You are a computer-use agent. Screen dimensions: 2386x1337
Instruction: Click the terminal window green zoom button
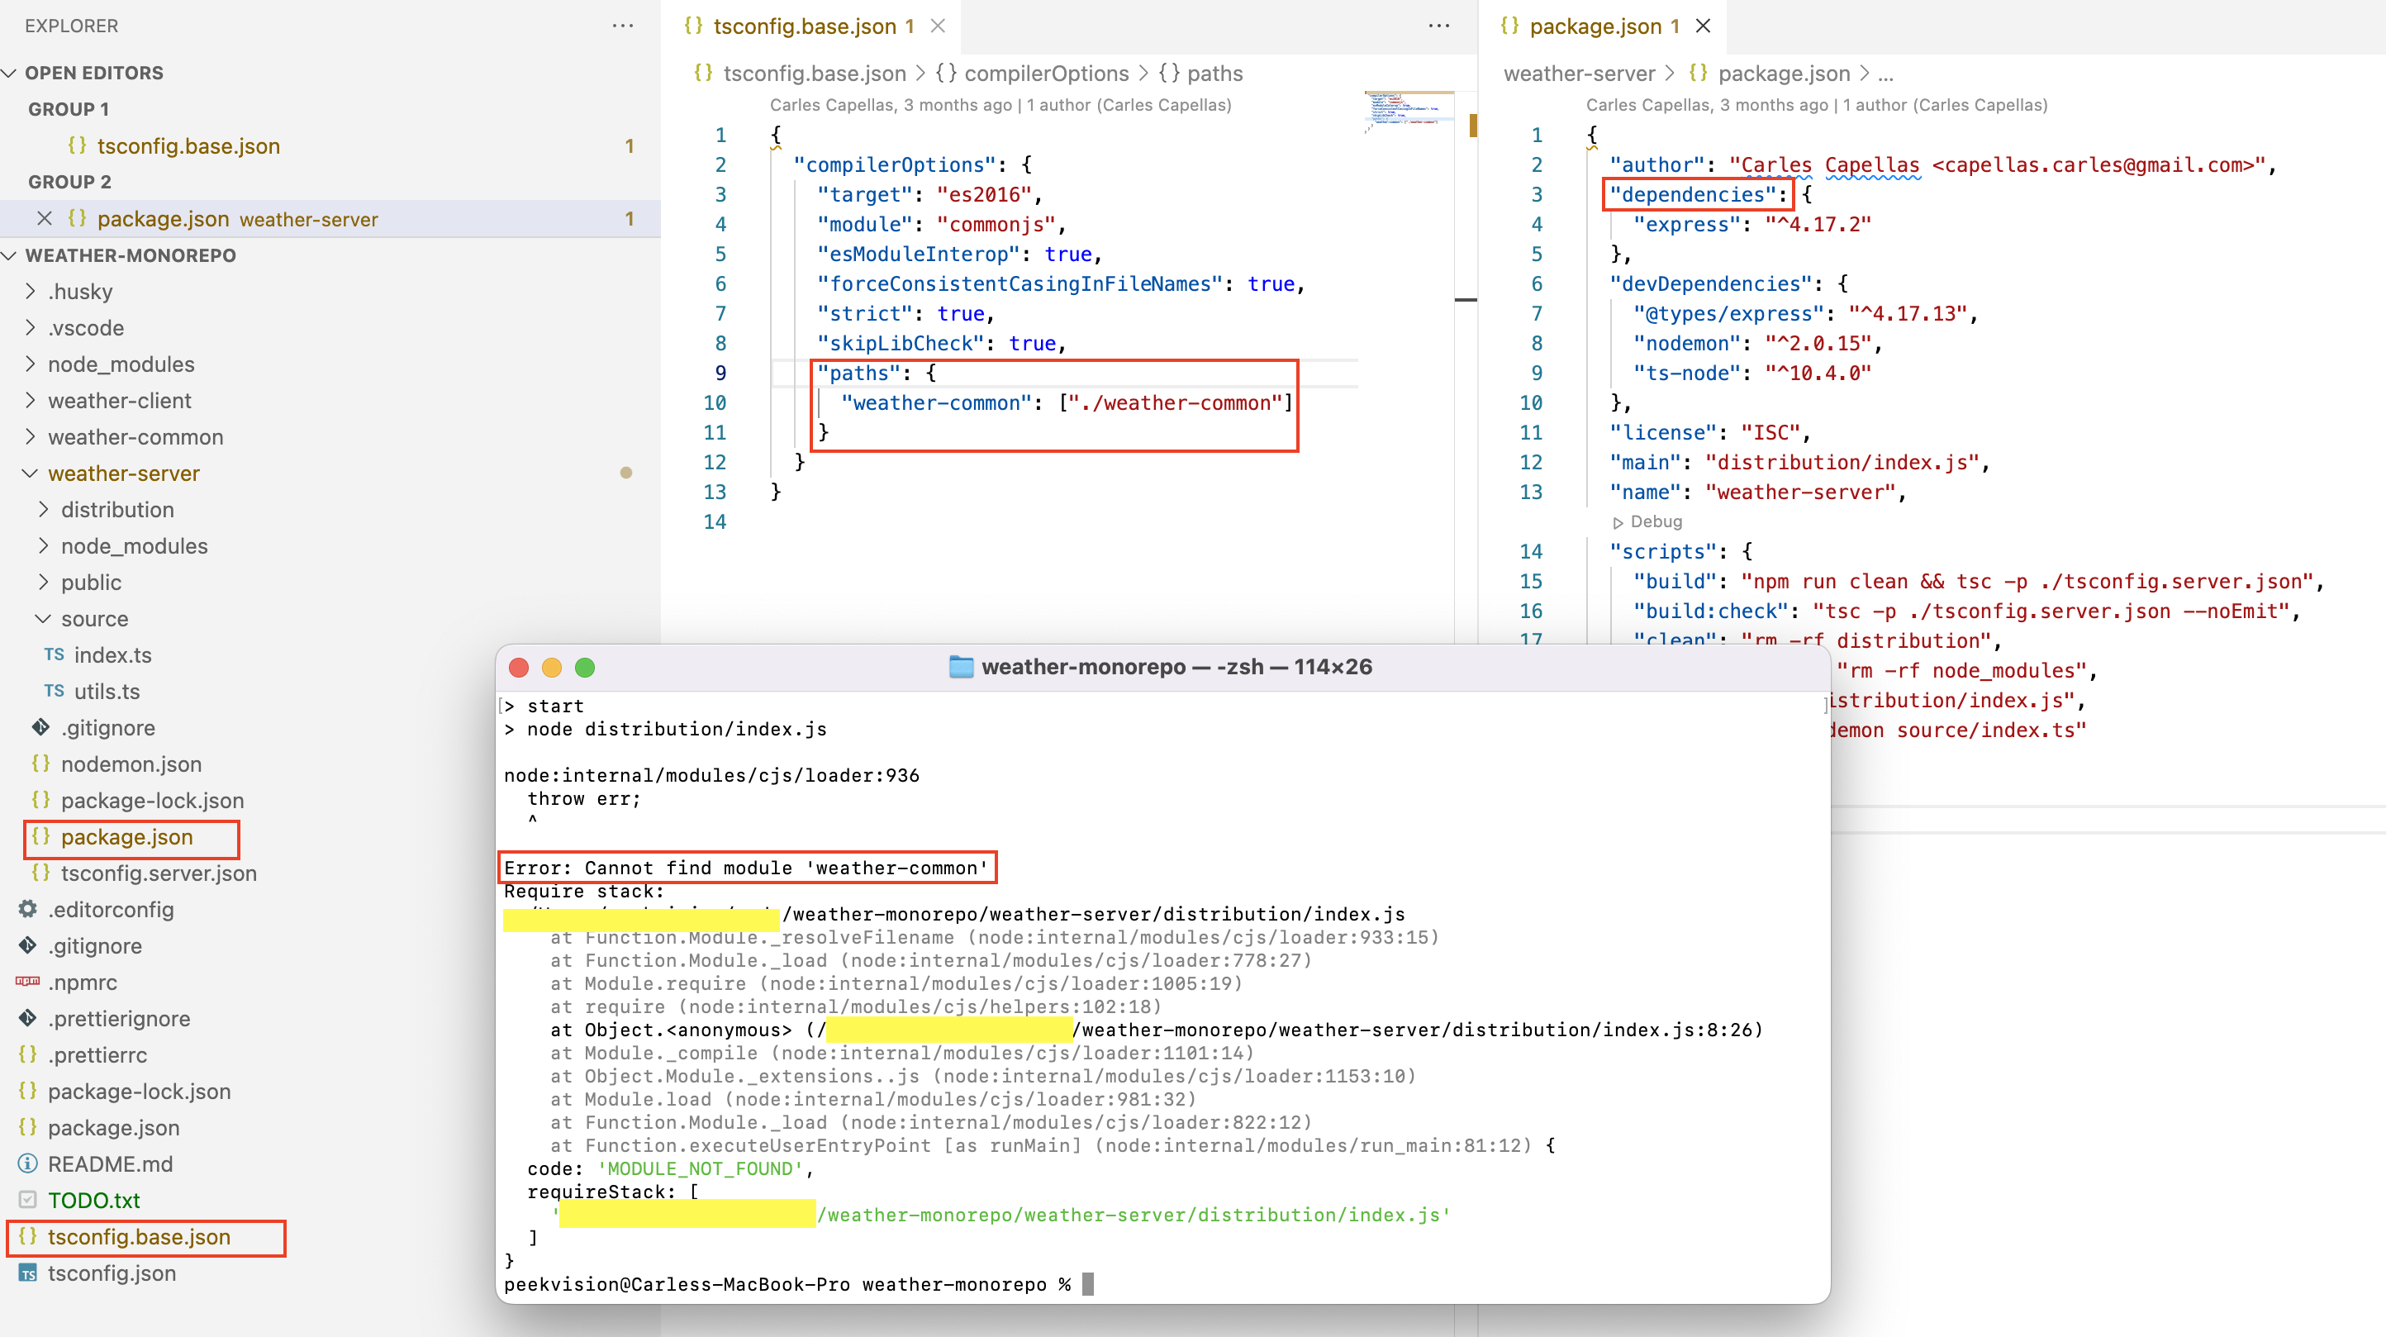584,667
